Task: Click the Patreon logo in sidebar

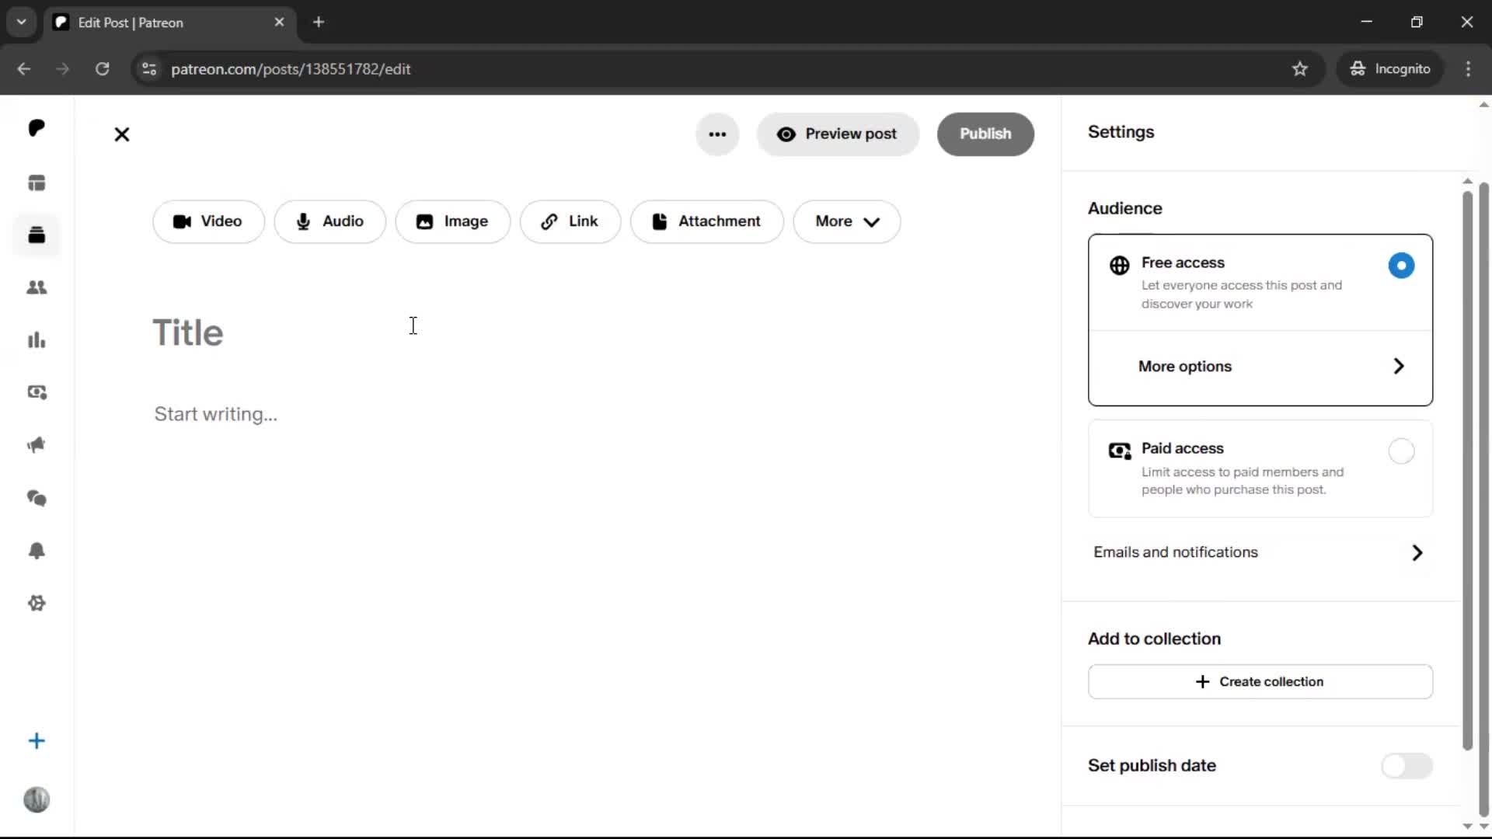Action: point(37,128)
